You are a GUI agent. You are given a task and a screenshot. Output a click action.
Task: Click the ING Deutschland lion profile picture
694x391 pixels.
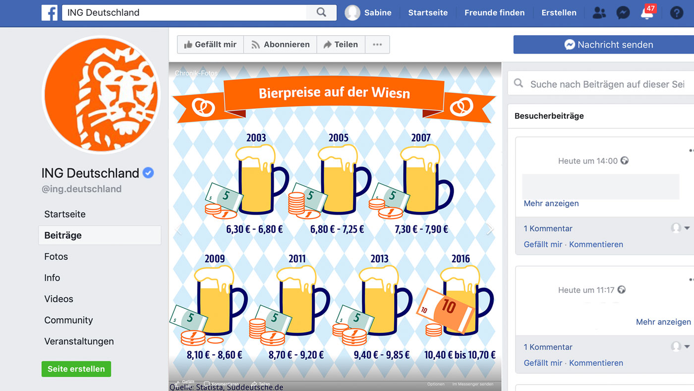point(101,95)
